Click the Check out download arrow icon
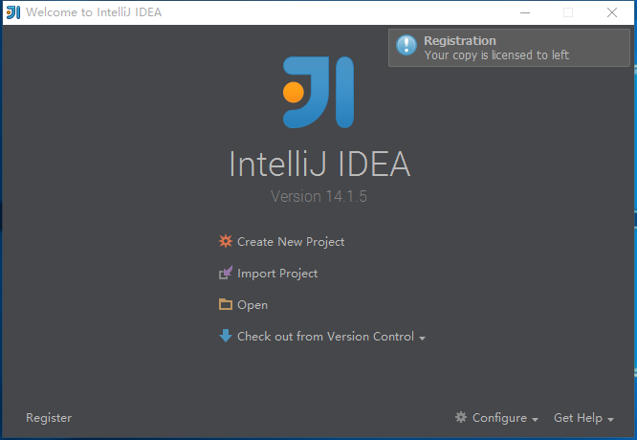This screenshot has width=637, height=440. click(226, 336)
